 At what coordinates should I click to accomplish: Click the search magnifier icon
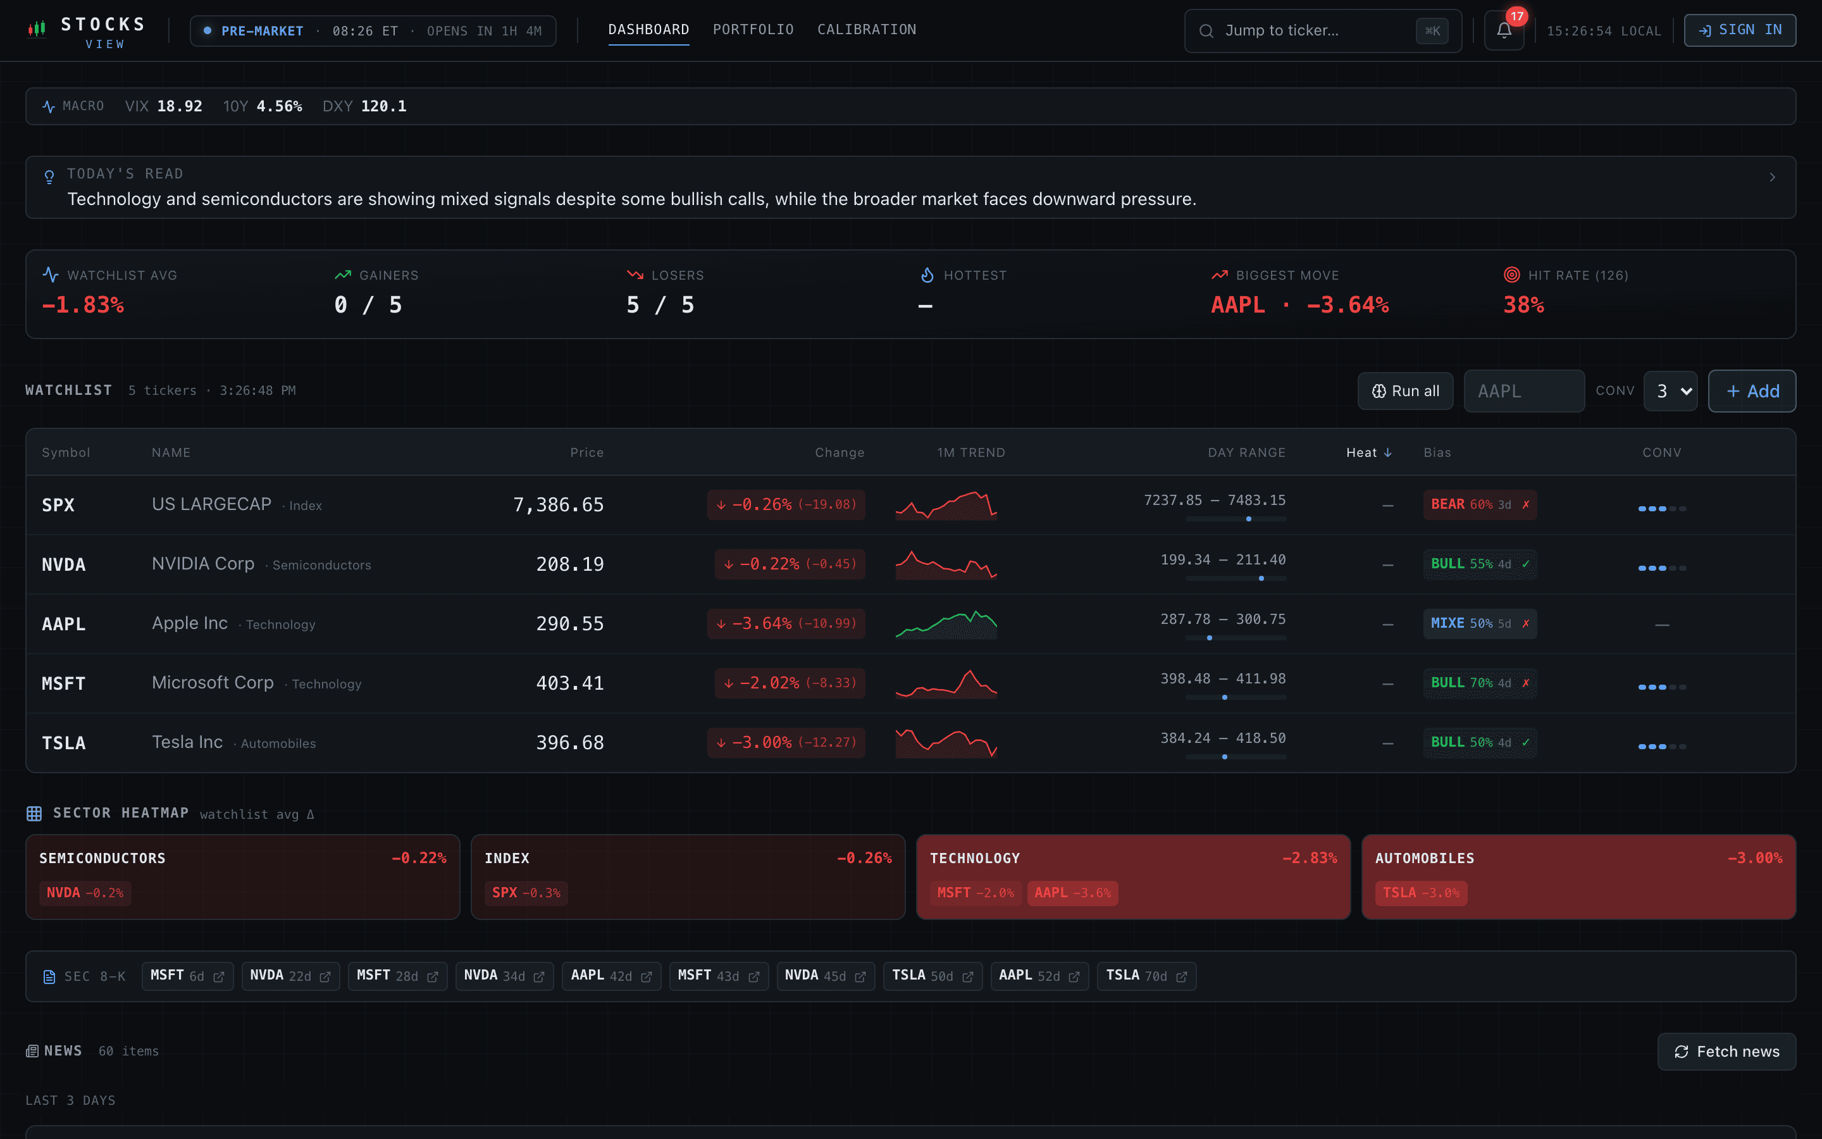[1206, 31]
